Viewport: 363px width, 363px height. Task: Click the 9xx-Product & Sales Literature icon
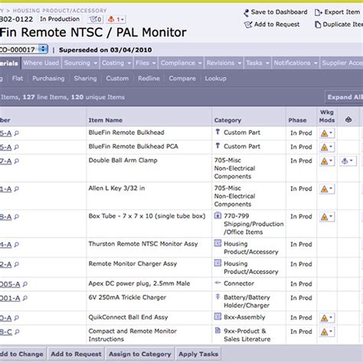[x=217, y=330]
